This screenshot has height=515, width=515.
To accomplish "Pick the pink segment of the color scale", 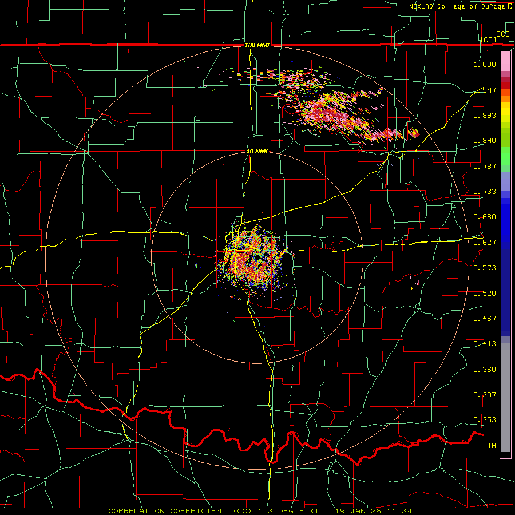I will 505,61.
